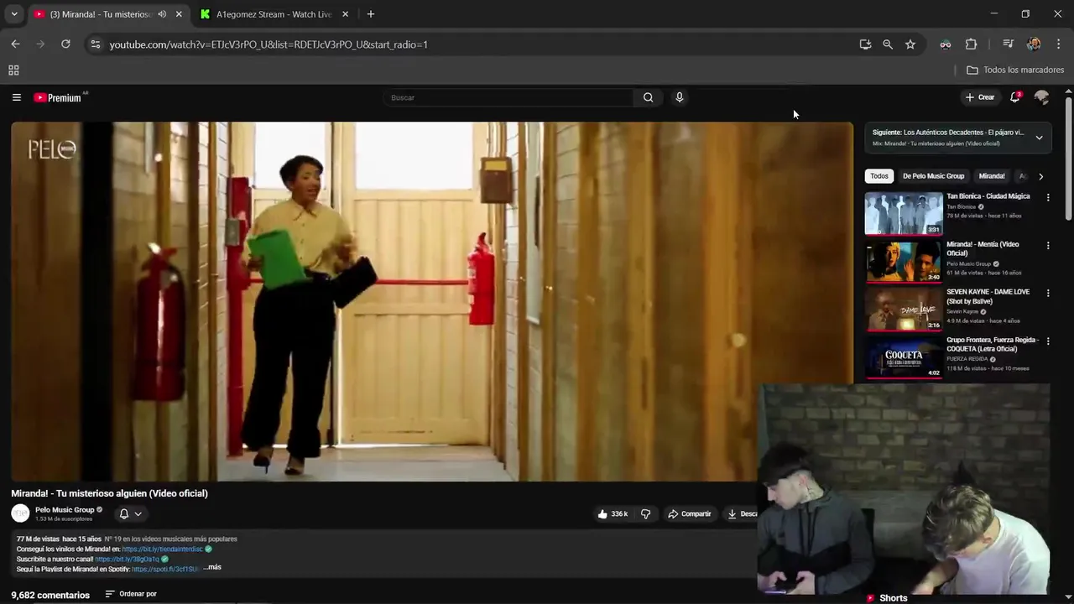Click 'Siguiente: Los Auténticos Decadentes' text
This screenshot has width=1074, height=604.
tap(948, 133)
